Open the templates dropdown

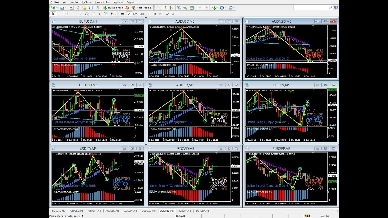[x=232, y=8]
